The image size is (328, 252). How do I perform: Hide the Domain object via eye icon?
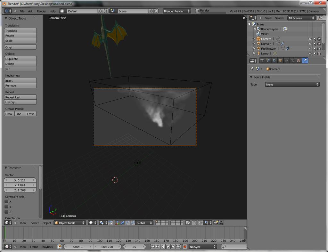(310, 44)
